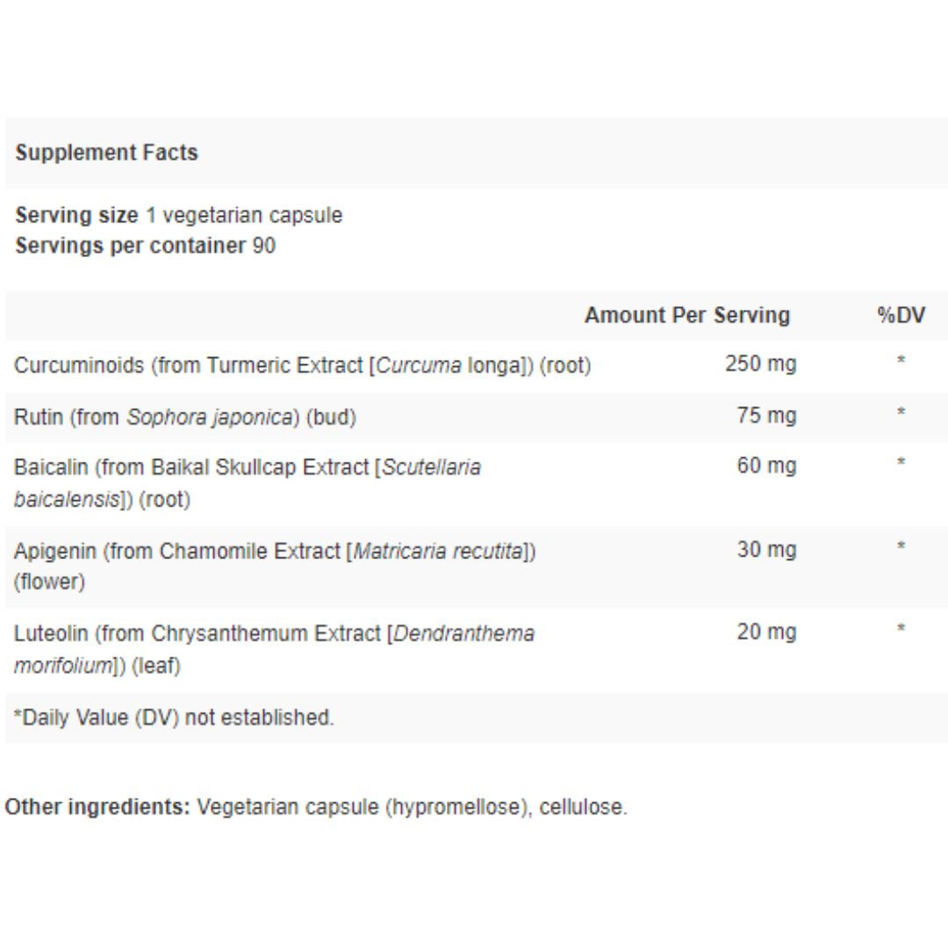Click the '60 mg' amount value
948x948 pixels.
pos(766,465)
